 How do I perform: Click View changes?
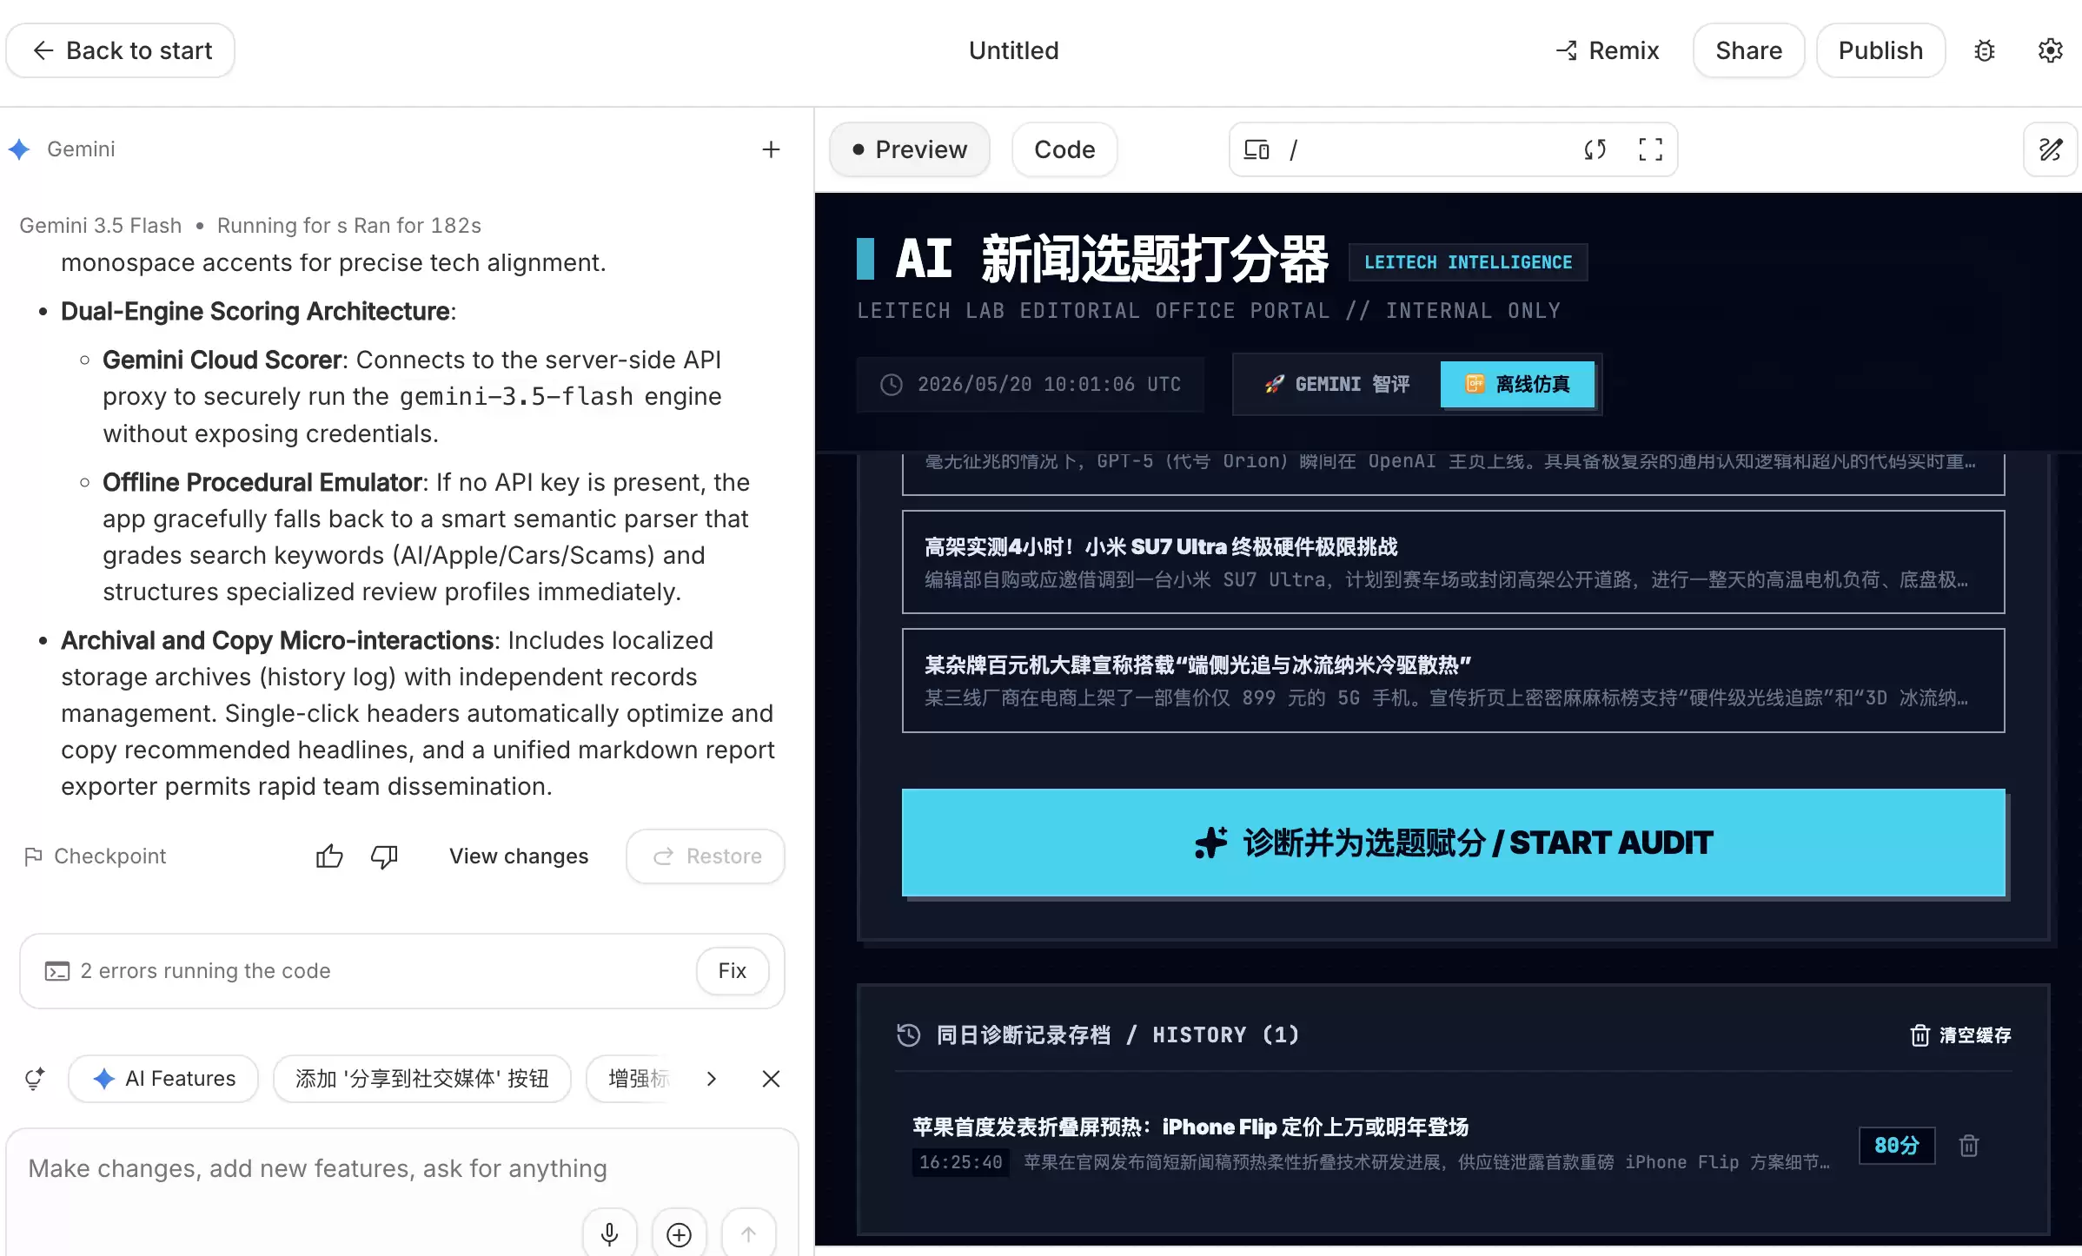point(519,856)
